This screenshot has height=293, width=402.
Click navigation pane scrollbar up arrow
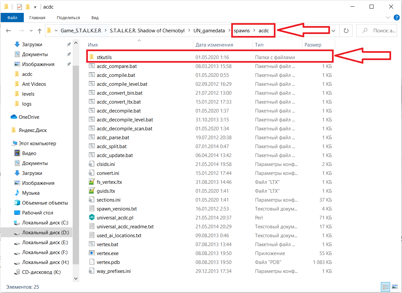[x=76, y=43]
